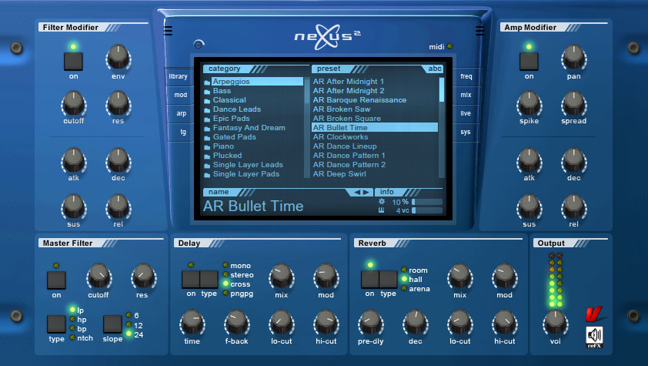Click the reFX speaker icon
The height and width of the screenshot is (366, 648).
(x=594, y=336)
